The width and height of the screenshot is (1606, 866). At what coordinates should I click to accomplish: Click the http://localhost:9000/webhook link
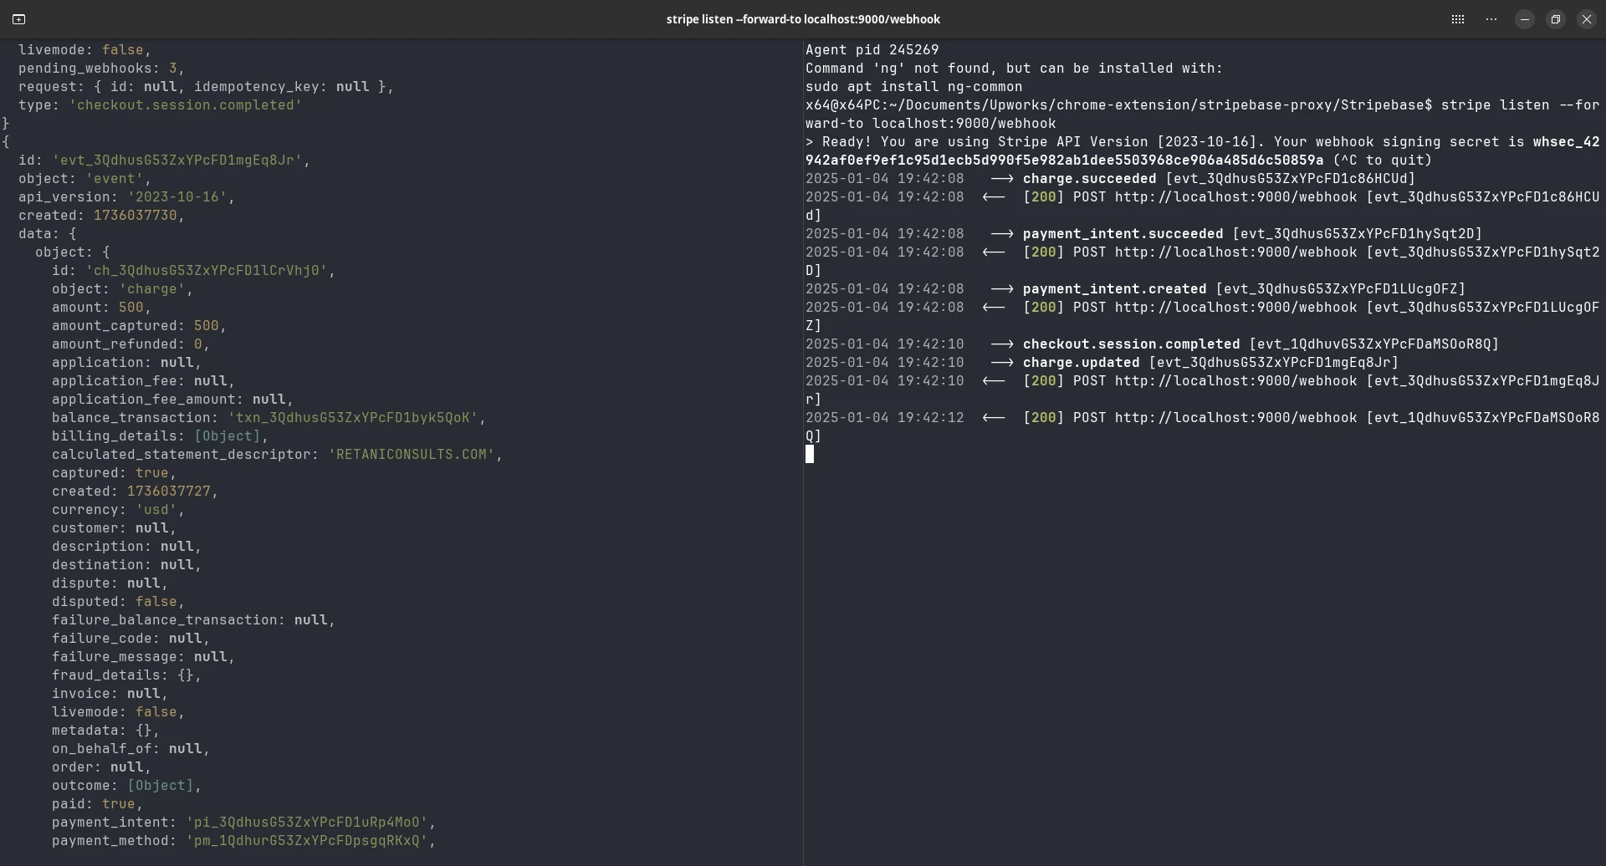click(1236, 197)
